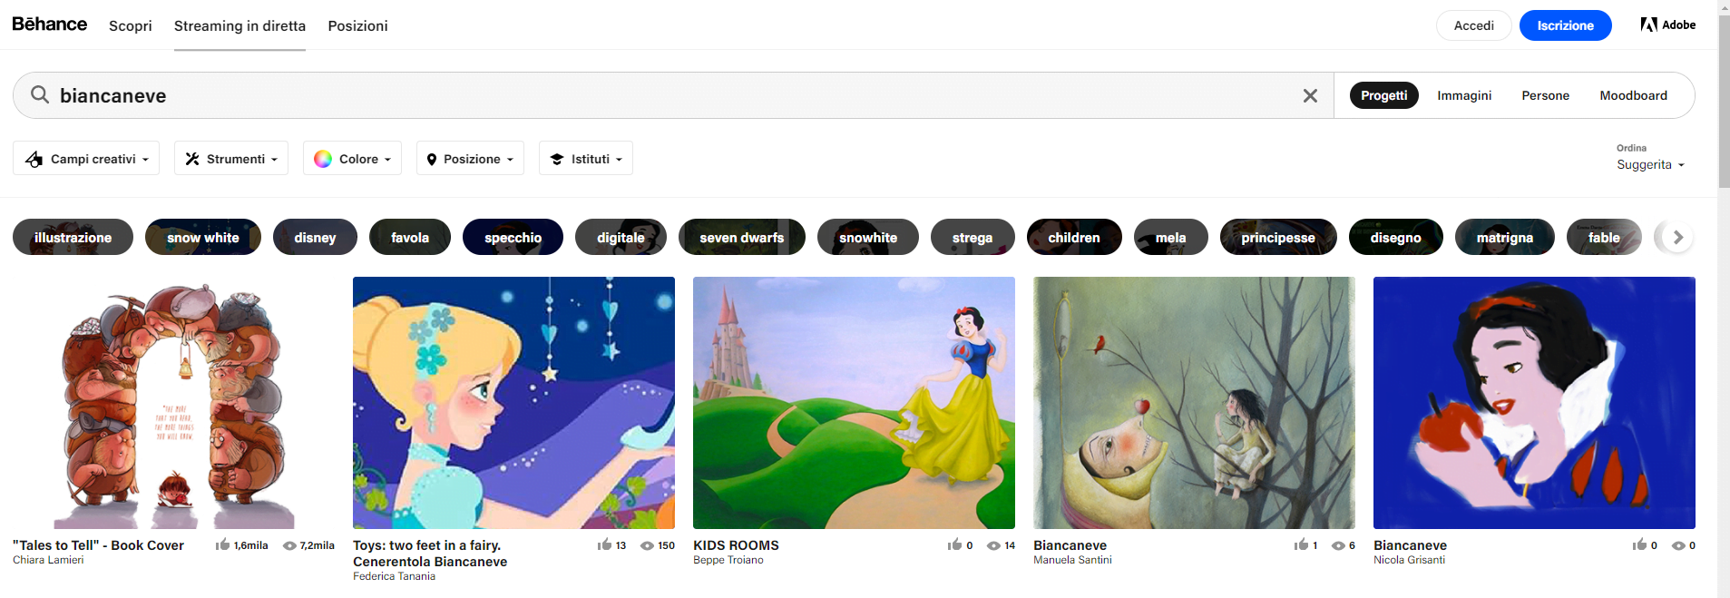Open author Beppe Troiano profile
The height and width of the screenshot is (598, 1730).
click(728, 560)
